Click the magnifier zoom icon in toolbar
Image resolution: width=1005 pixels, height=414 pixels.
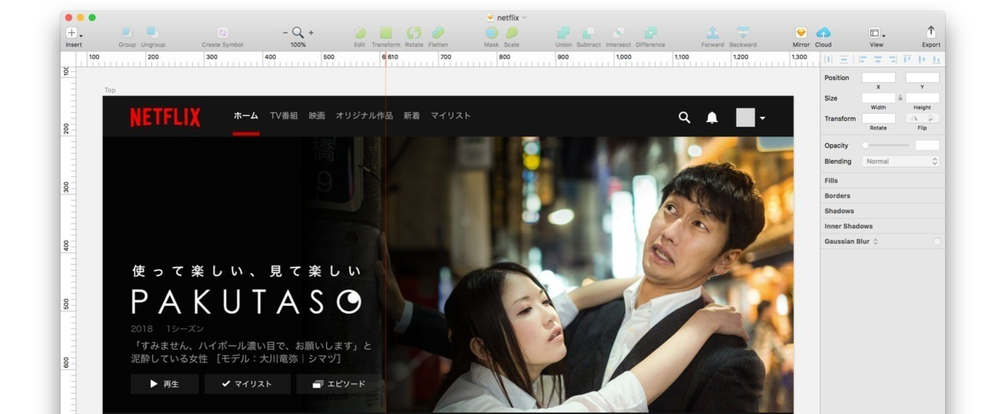pyautogui.click(x=298, y=33)
